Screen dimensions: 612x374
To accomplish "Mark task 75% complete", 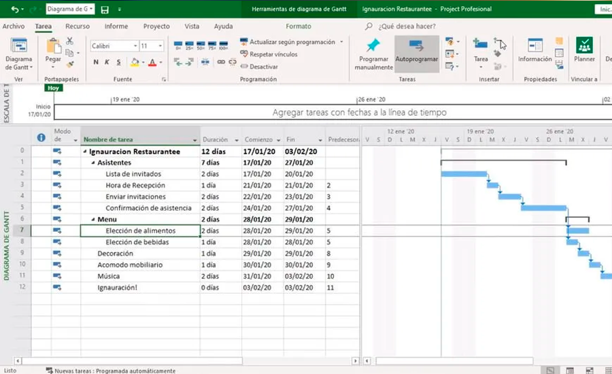I will pos(212,46).
